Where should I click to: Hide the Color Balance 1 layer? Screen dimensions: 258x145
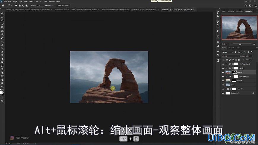223,76
